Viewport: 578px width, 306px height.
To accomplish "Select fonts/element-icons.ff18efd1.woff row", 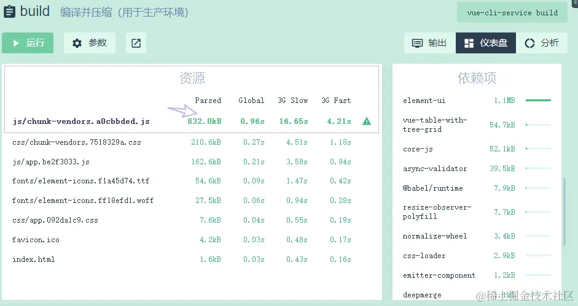I will tap(192, 201).
